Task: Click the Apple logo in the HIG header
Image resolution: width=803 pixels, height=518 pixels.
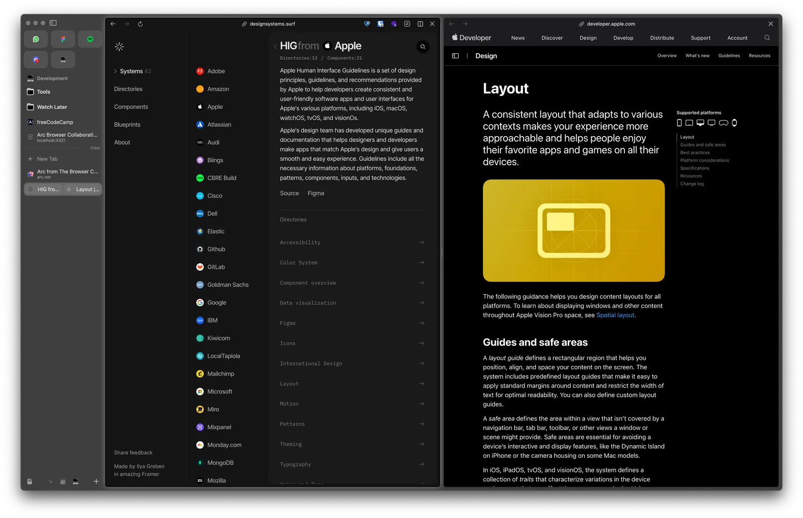Action: point(327,46)
